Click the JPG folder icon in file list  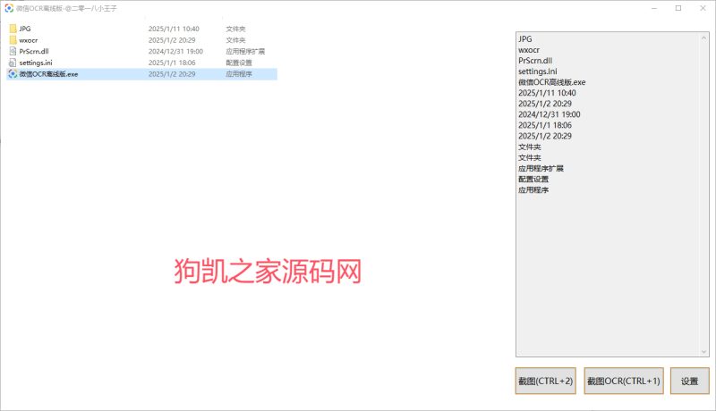[x=13, y=29]
